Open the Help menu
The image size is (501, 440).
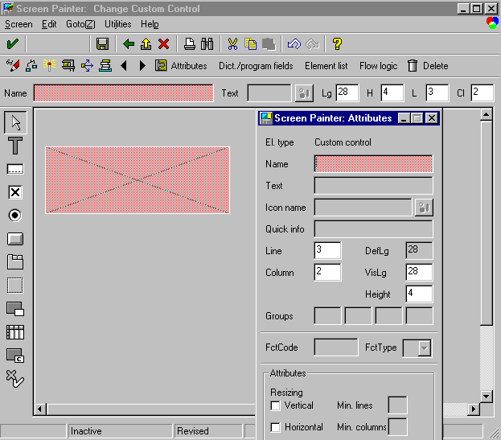pos(150,24)
